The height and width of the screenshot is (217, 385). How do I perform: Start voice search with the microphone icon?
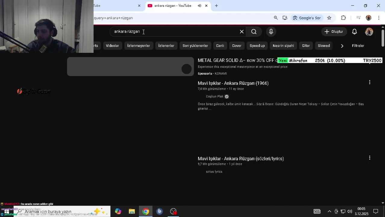271,32
